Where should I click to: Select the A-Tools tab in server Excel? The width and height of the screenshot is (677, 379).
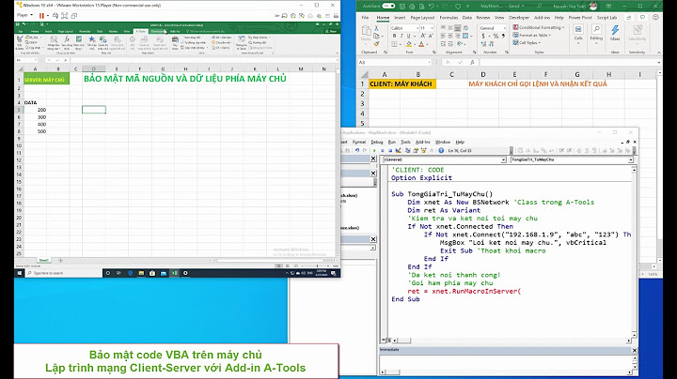(x=141, y=32)
